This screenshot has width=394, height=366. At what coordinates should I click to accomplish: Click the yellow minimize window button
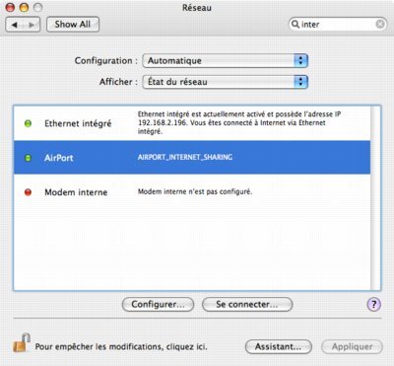pyautogui.click(x=24, y=7)
